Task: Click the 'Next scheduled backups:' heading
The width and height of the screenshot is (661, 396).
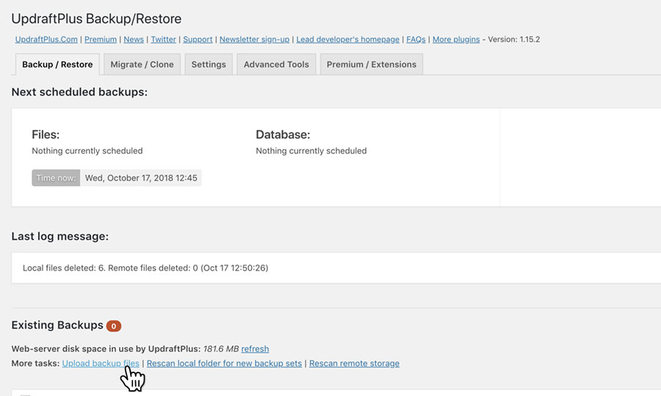Action: 79,92
